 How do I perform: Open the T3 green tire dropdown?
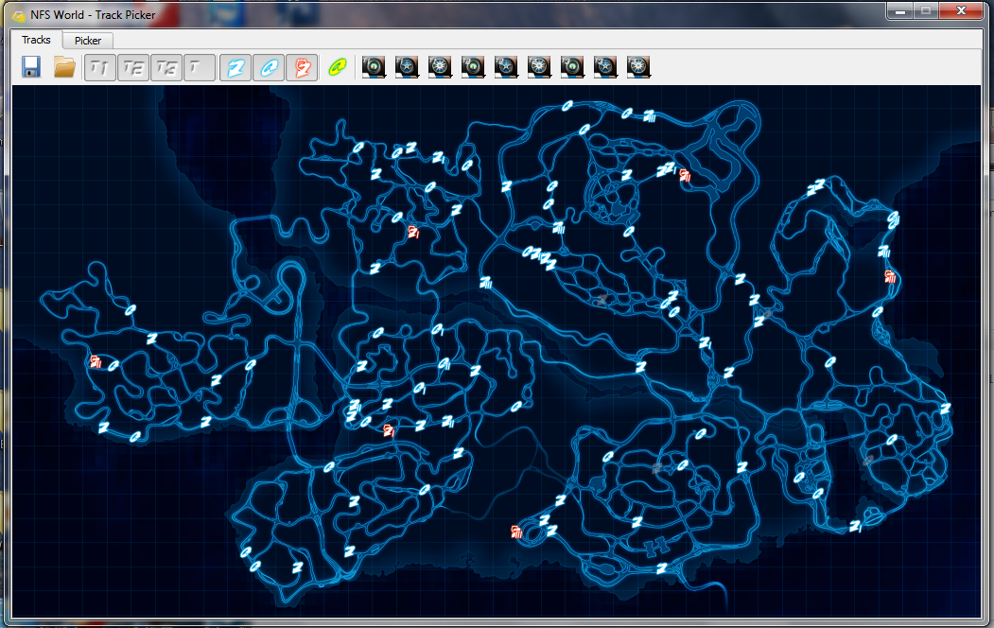click(x=571, y=66)
